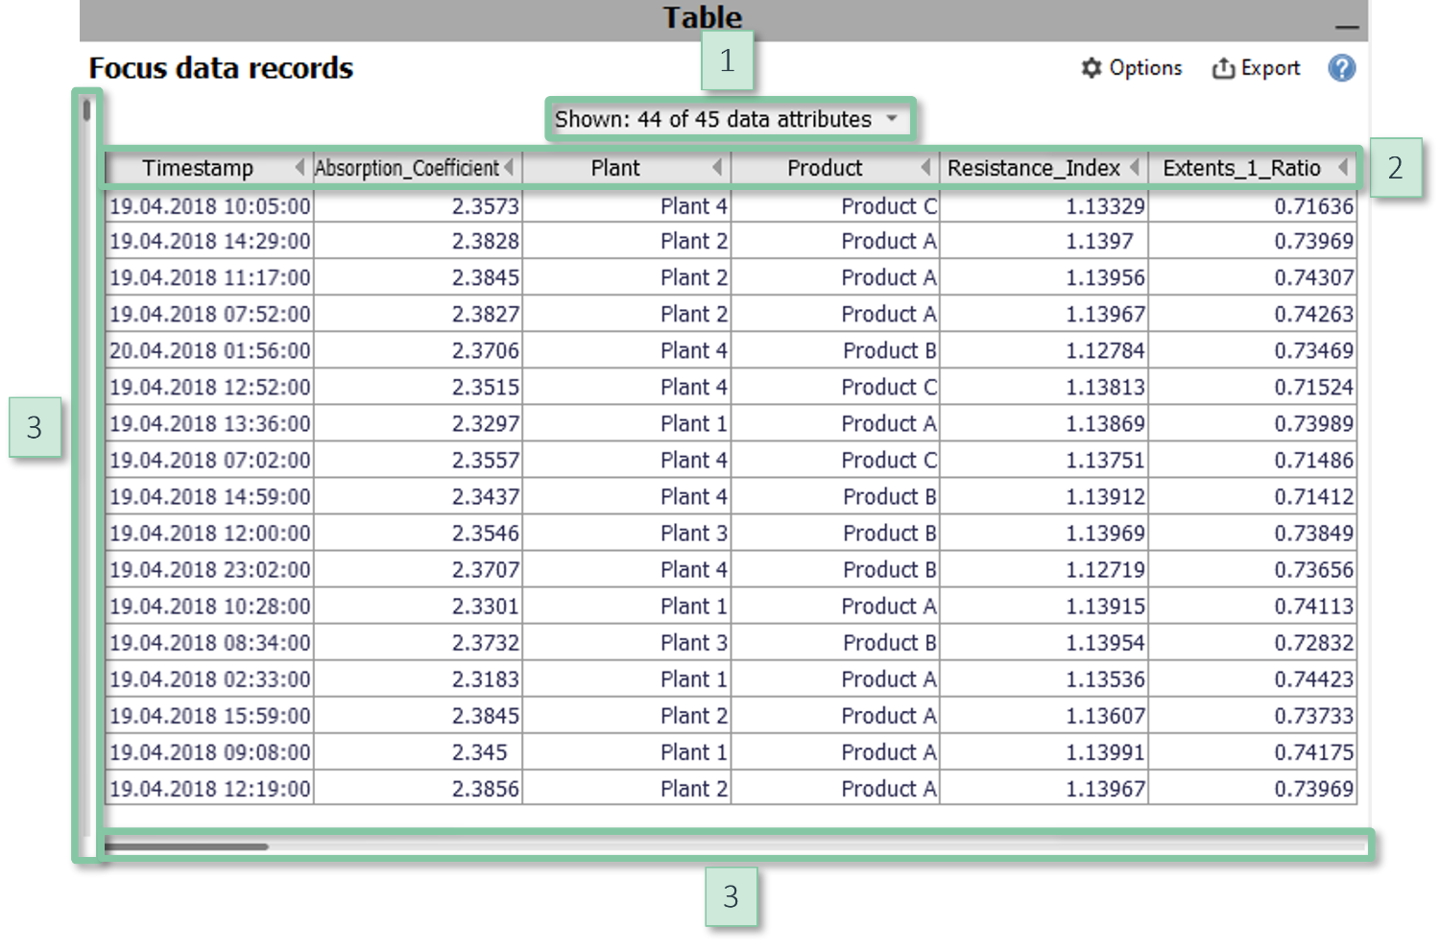The image size is (1440, 952).
Task: Click the cell with value 2.3856
Action: (485, 789)
